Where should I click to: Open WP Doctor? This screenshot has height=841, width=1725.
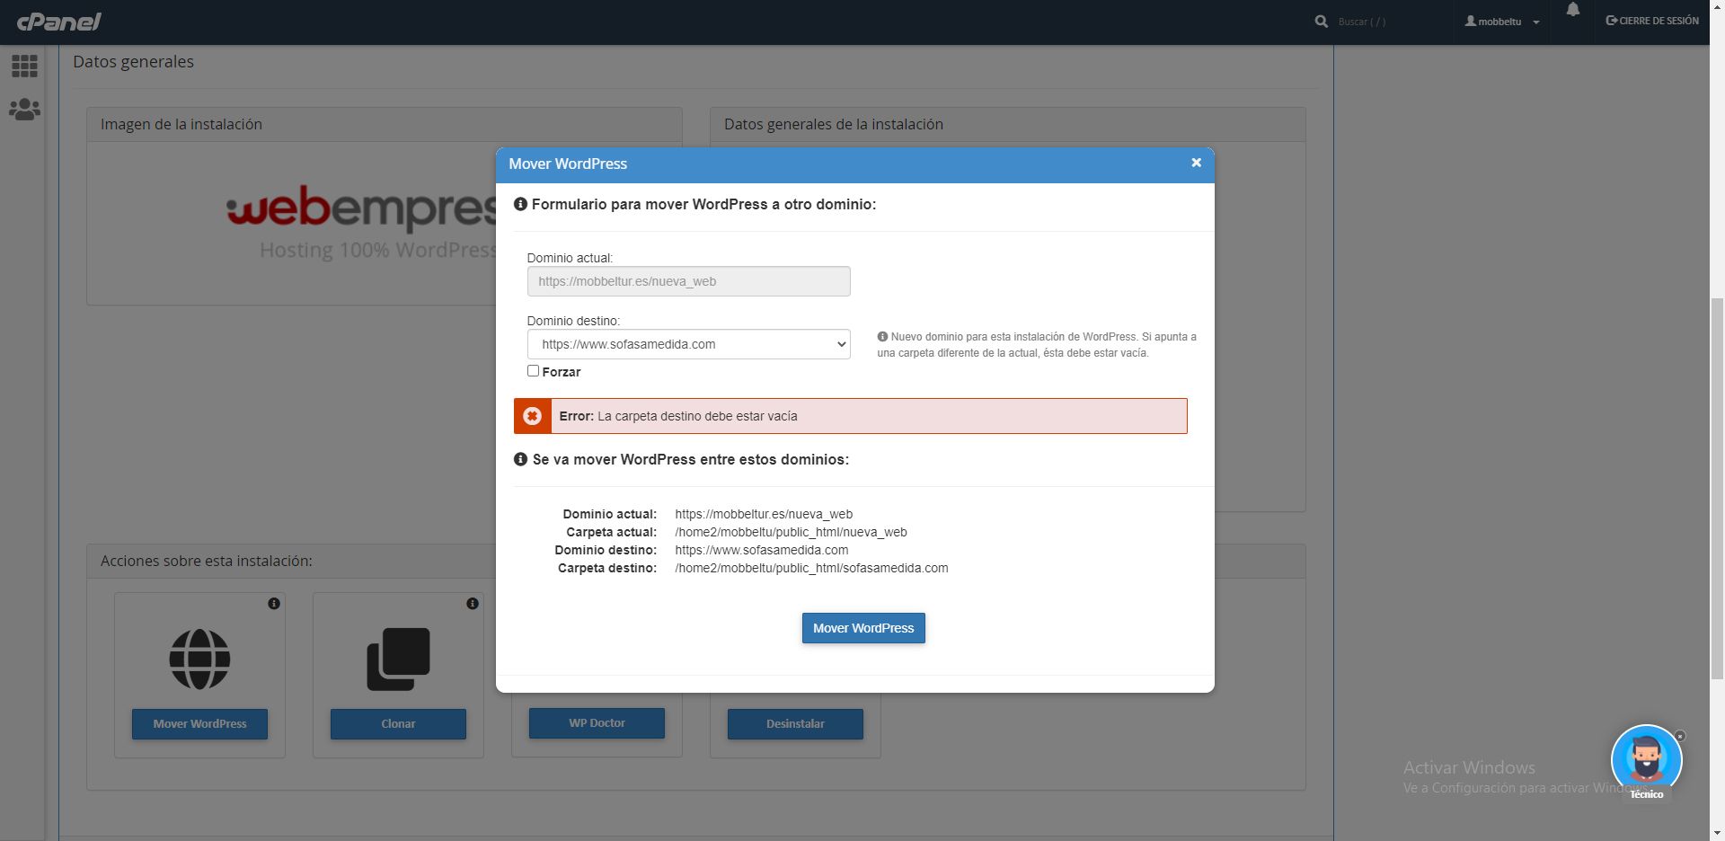597,722
